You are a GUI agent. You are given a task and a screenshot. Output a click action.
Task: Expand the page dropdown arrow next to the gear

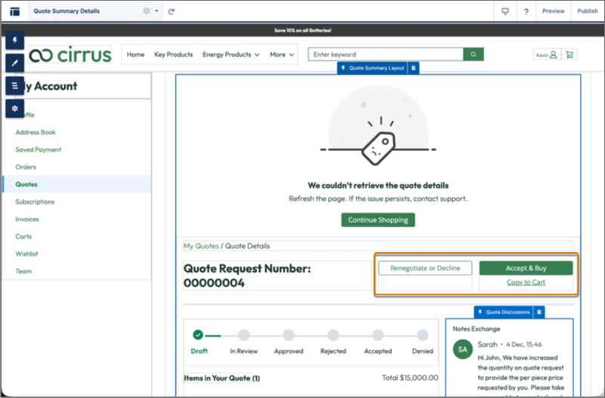click(156, 11)
